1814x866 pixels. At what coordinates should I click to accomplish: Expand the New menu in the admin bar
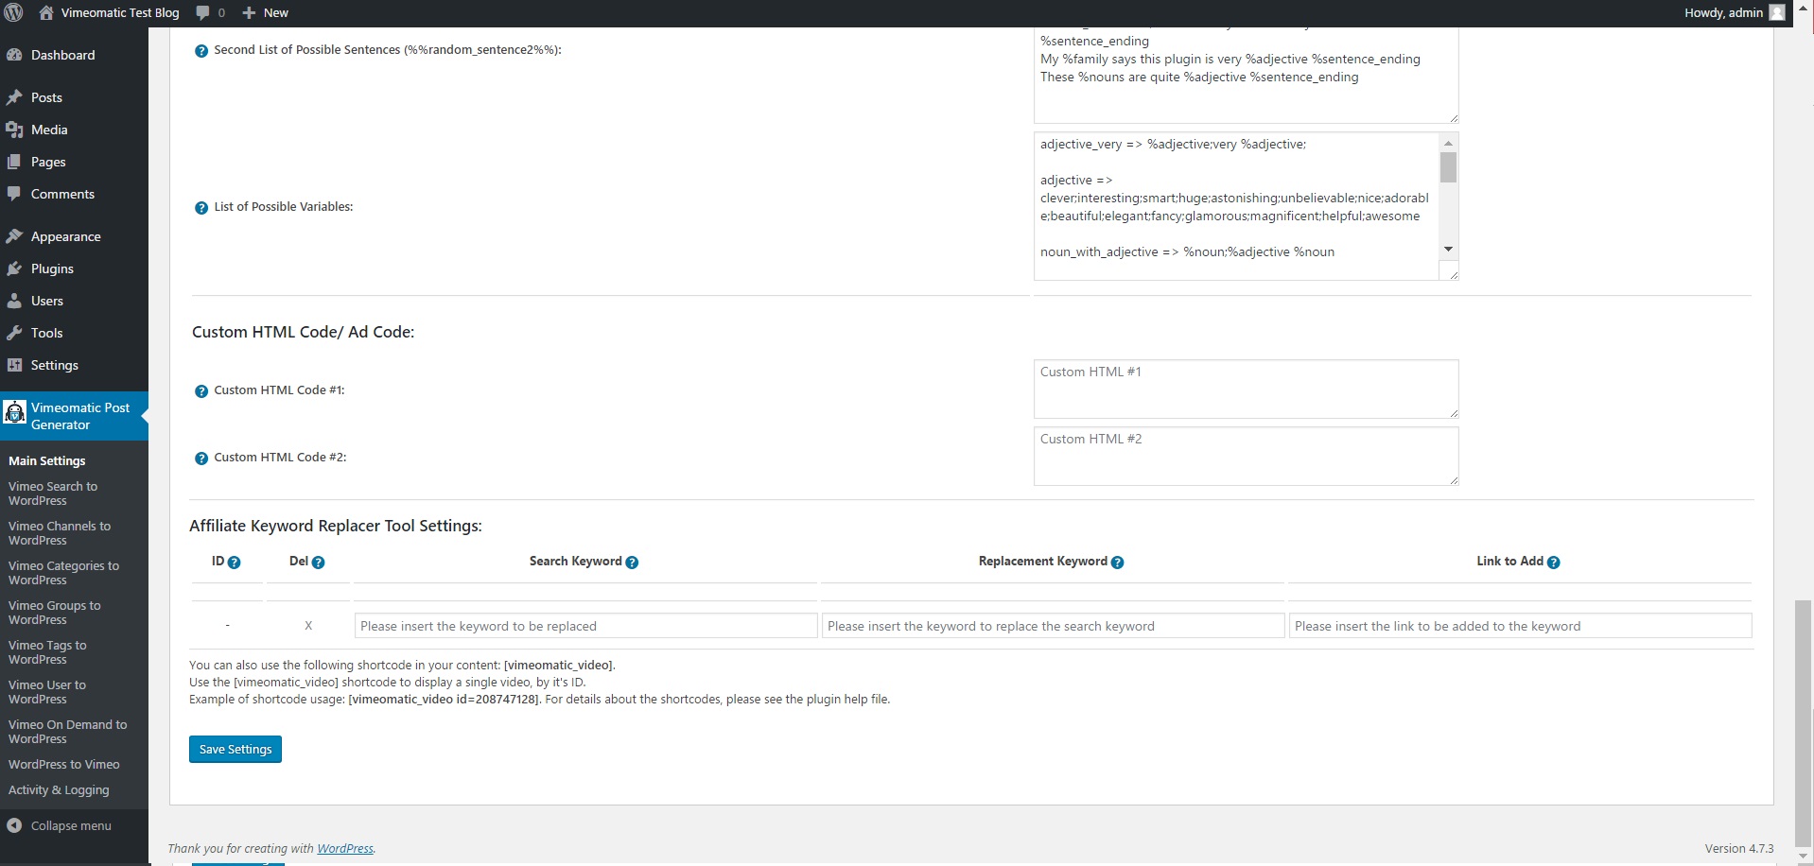point(265,12)
